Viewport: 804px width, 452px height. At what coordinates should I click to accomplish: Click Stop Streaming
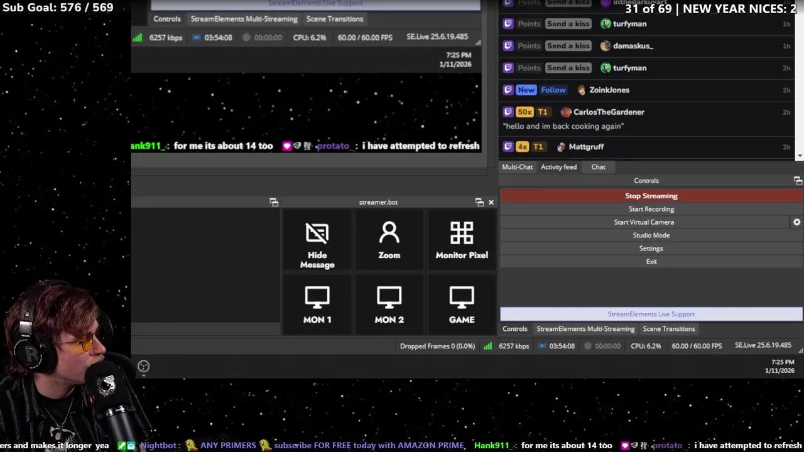(651, 195)
